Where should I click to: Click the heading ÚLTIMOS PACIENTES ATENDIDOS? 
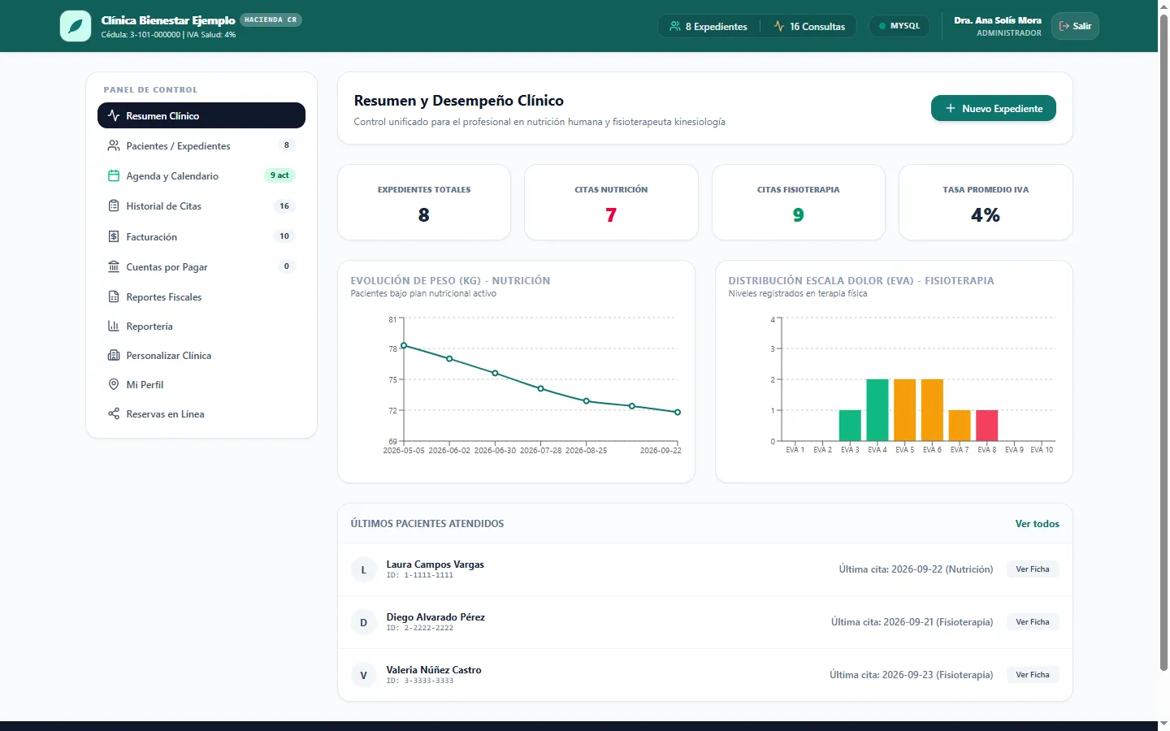coord(427,524)
